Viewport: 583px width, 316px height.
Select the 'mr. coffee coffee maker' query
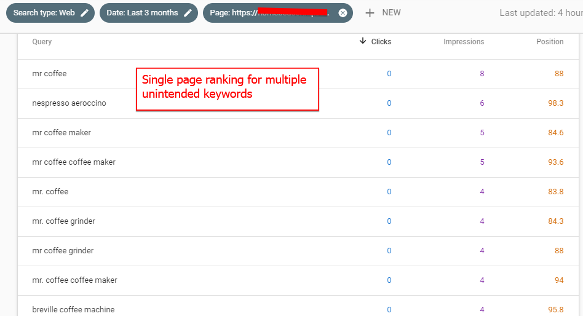(x=74, y=280)
